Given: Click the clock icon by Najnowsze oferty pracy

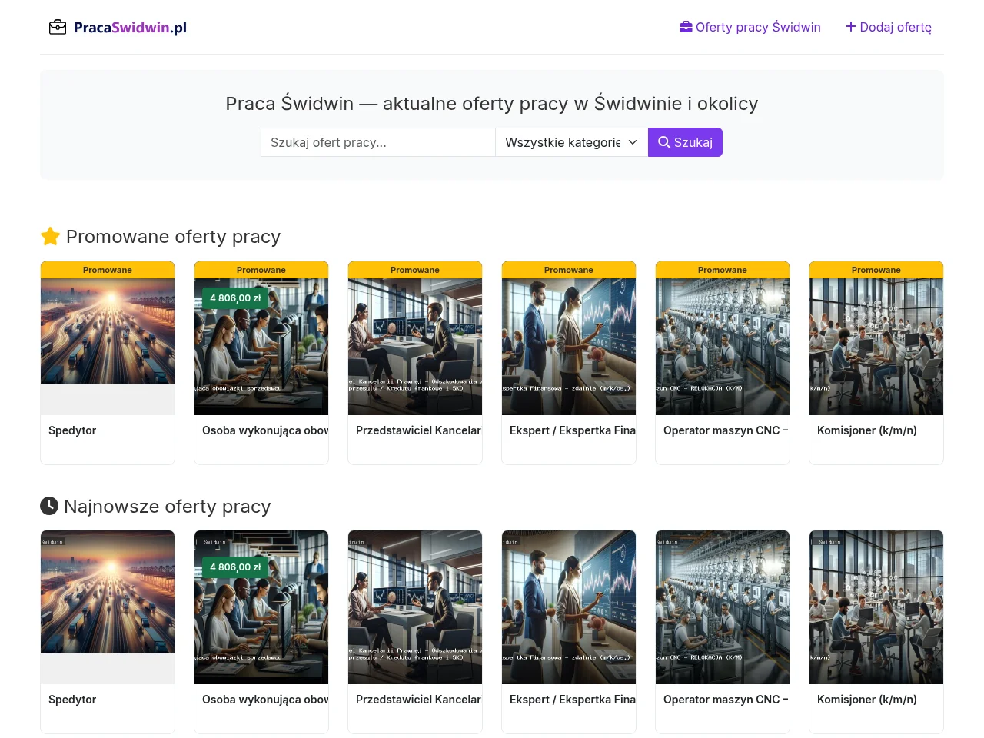Looking at the screenshot, I should pyautogui.click(x=49, y=506).
